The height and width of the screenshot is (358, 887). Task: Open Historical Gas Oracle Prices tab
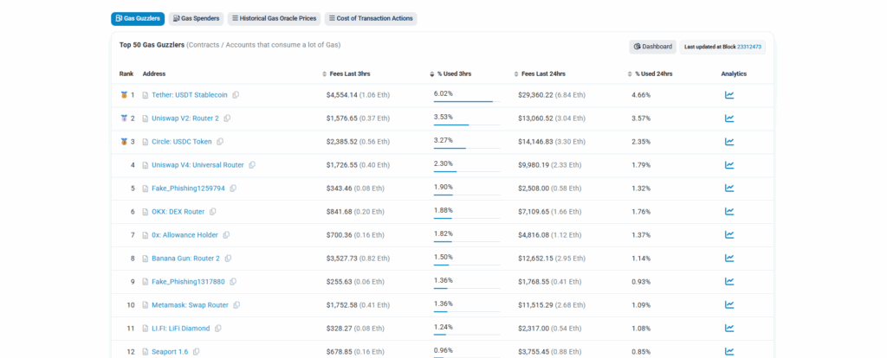click(275, 19)
